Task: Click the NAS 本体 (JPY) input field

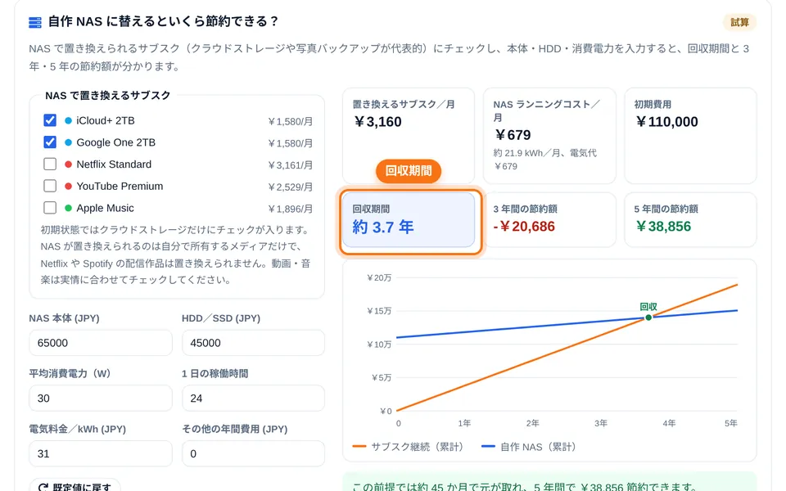Action: tap(100, 343)
